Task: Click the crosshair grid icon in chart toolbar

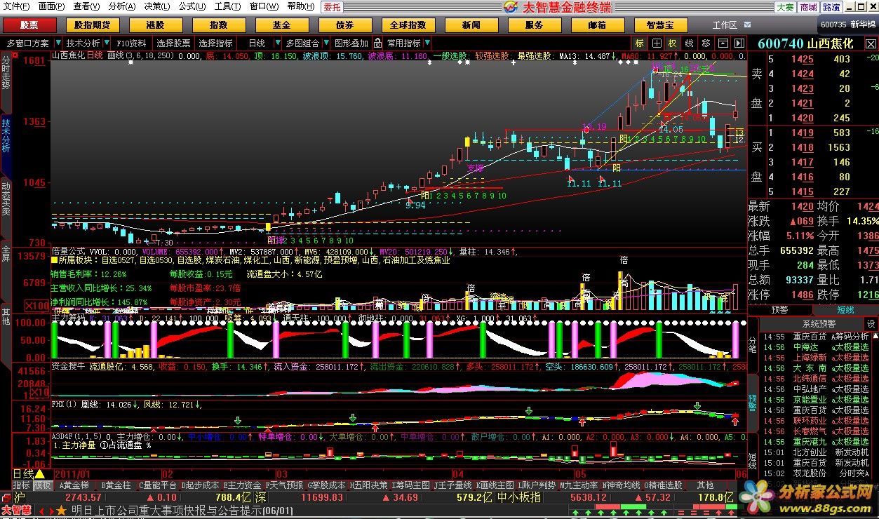Action: pyautogui.click(x=656, y=43)
